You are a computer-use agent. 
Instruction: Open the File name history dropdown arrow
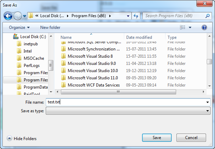[207, 102]
